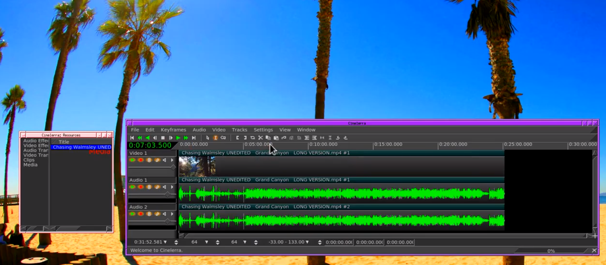Toggle draw media on Video 1 track
606x265 pixels.
pyautogui.click(x=157, y=160)
